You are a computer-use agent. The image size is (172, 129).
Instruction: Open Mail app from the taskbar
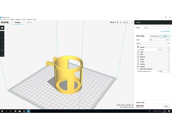(20, 111)
